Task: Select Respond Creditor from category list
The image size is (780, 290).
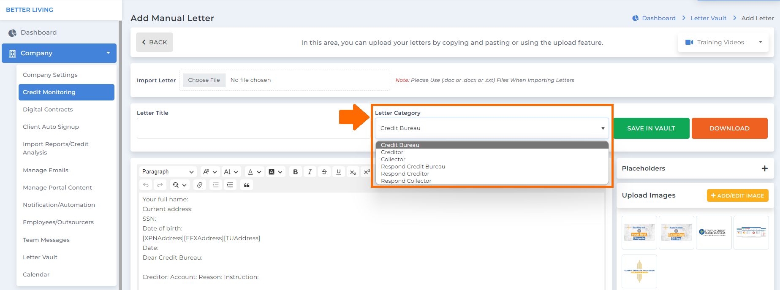Action: click(x=405, y=174)
